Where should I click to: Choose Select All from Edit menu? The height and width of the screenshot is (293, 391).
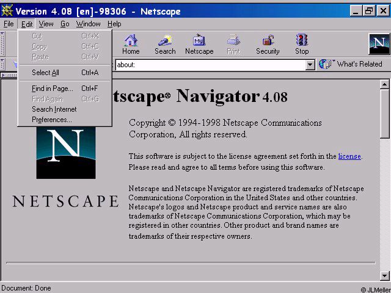(x=65, y=73)
